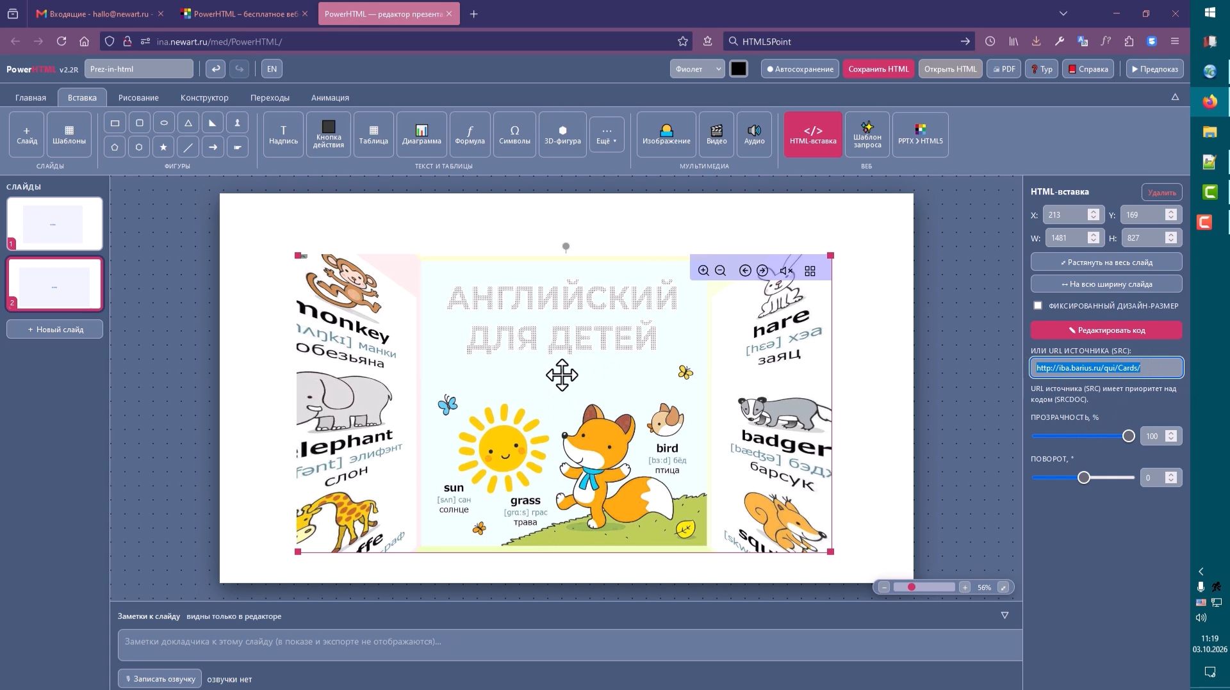The height and width of the screenshot is (690, 1230).
Task: Click Редактировать код button
Action: tap(1106, 330)
